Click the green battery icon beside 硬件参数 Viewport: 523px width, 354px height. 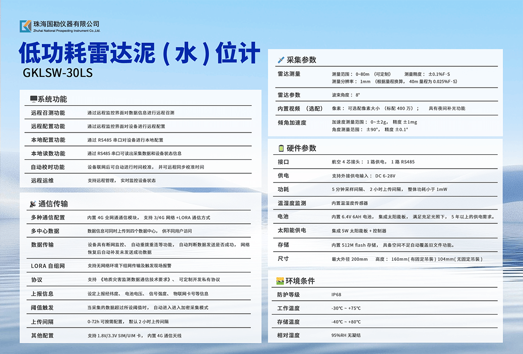pos(281,148)
